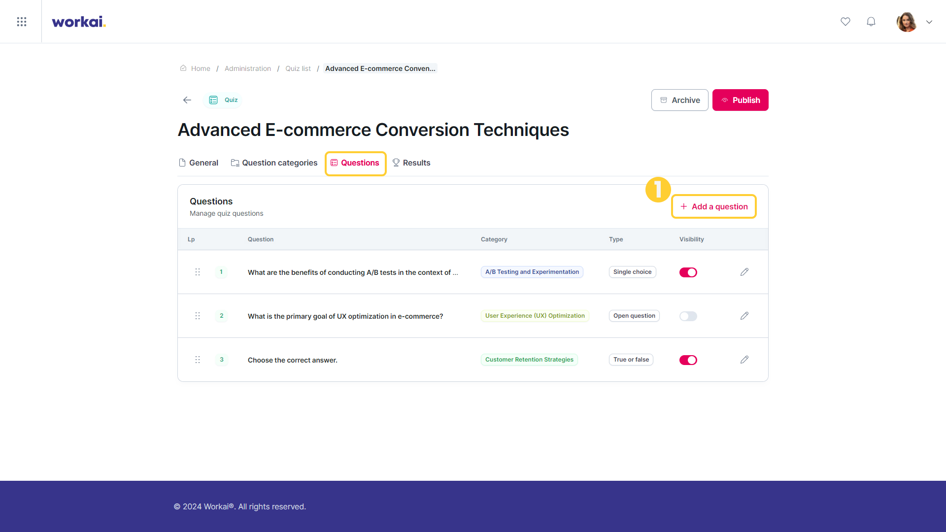Click the Open question type label
This screenshot has height=532, width=946.
click(x=634, y=316)
